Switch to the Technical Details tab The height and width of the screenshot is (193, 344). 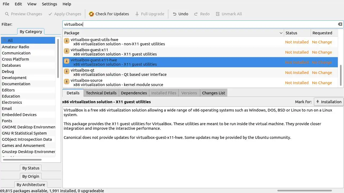click(x=101, y=93)
